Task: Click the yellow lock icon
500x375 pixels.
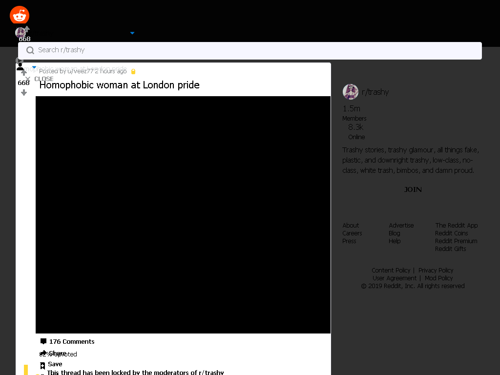Action: coord(133,71)
